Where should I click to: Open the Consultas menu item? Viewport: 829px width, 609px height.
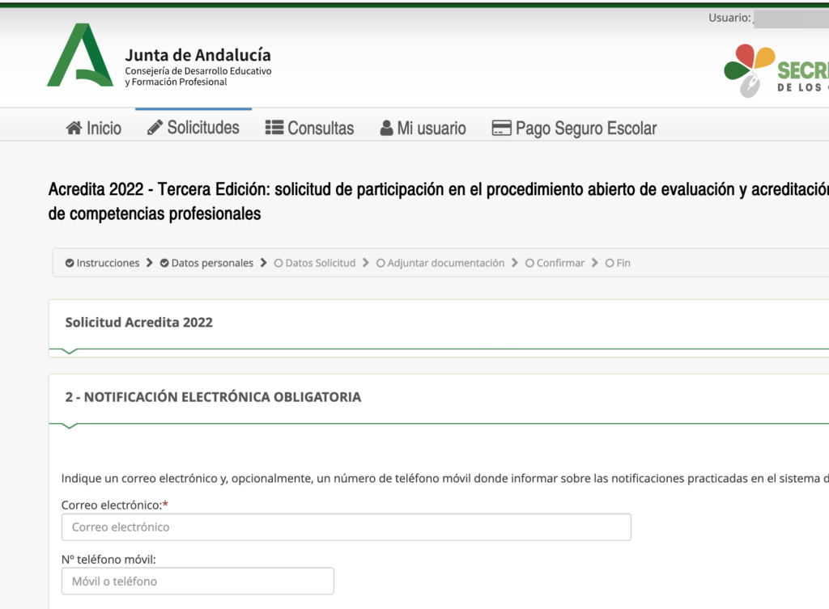point(321,129)
